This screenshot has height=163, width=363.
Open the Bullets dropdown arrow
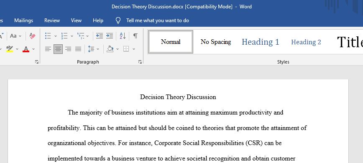pos(56,36)
